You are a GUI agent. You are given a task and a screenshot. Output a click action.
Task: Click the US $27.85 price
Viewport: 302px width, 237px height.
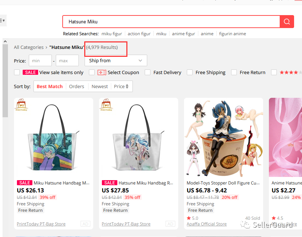pos(116,191)
